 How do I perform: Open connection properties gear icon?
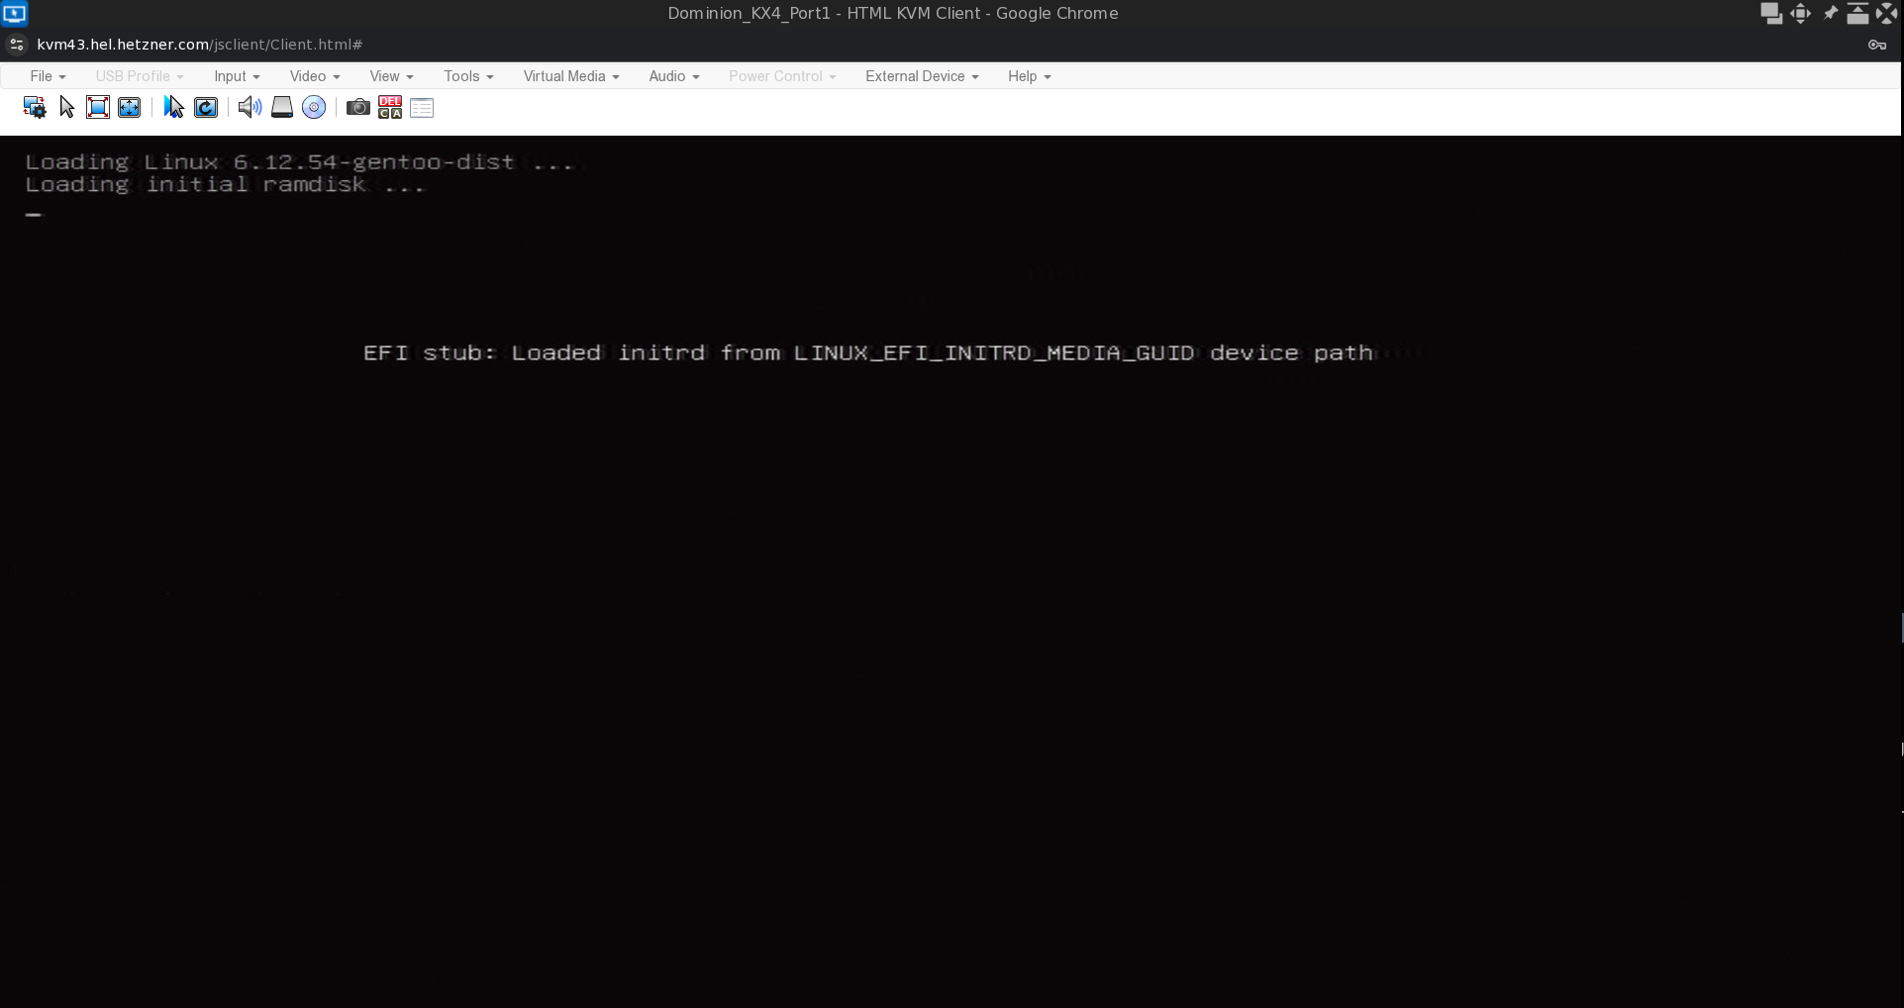(x=35, y=107)
